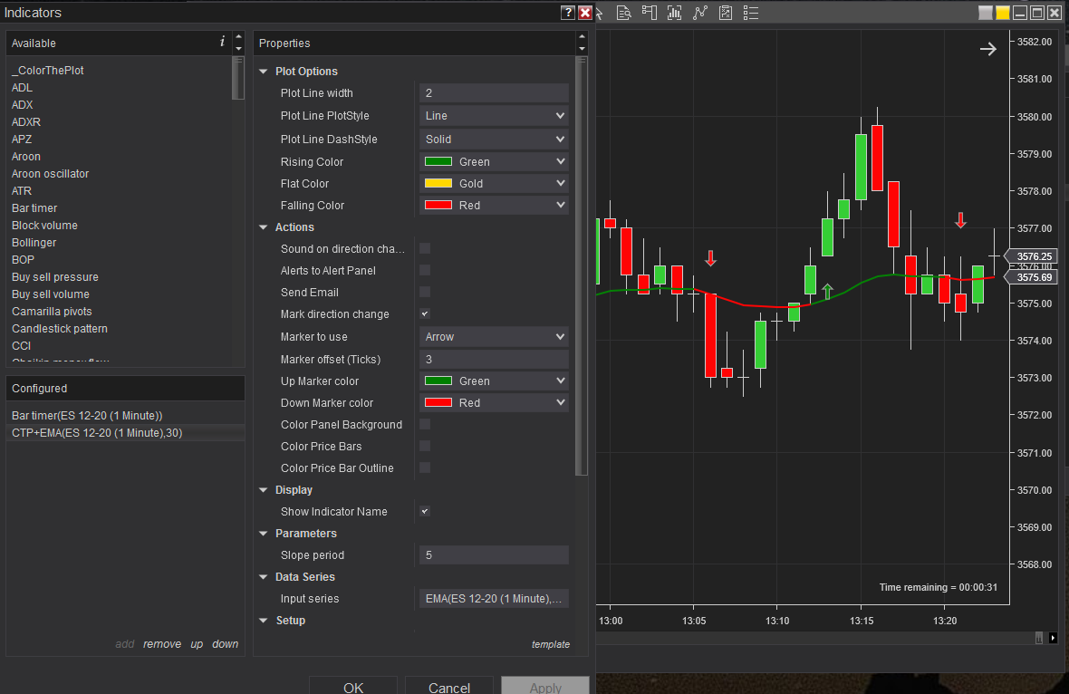The height and width of the screenshot is (694, 1069).
Task: Toggle Color Price Bars checkbox
Action: (425, 446)
